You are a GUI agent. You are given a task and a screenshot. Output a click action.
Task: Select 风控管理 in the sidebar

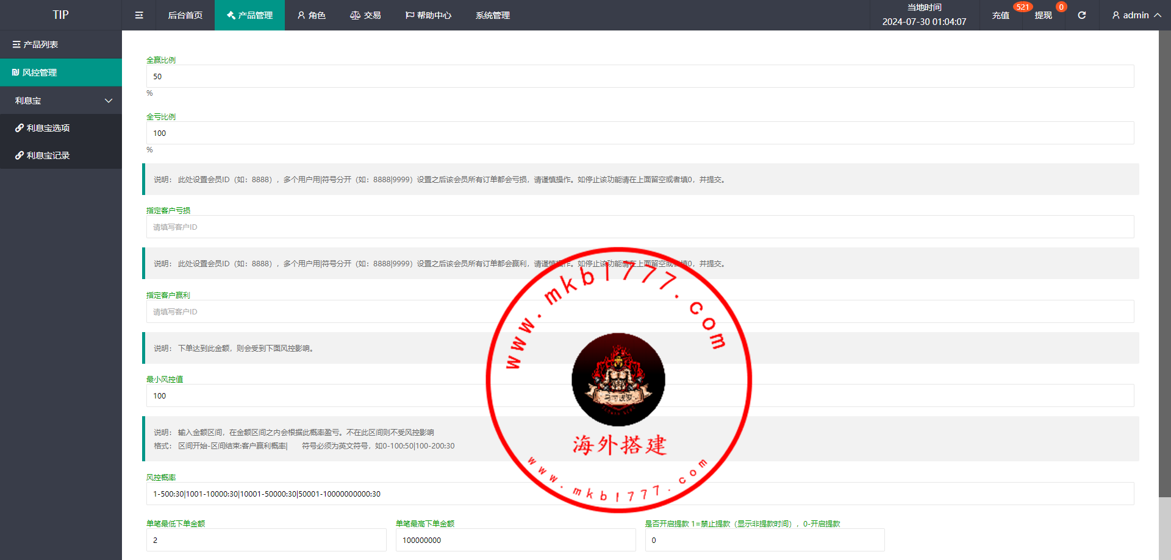tap(61, 73)
